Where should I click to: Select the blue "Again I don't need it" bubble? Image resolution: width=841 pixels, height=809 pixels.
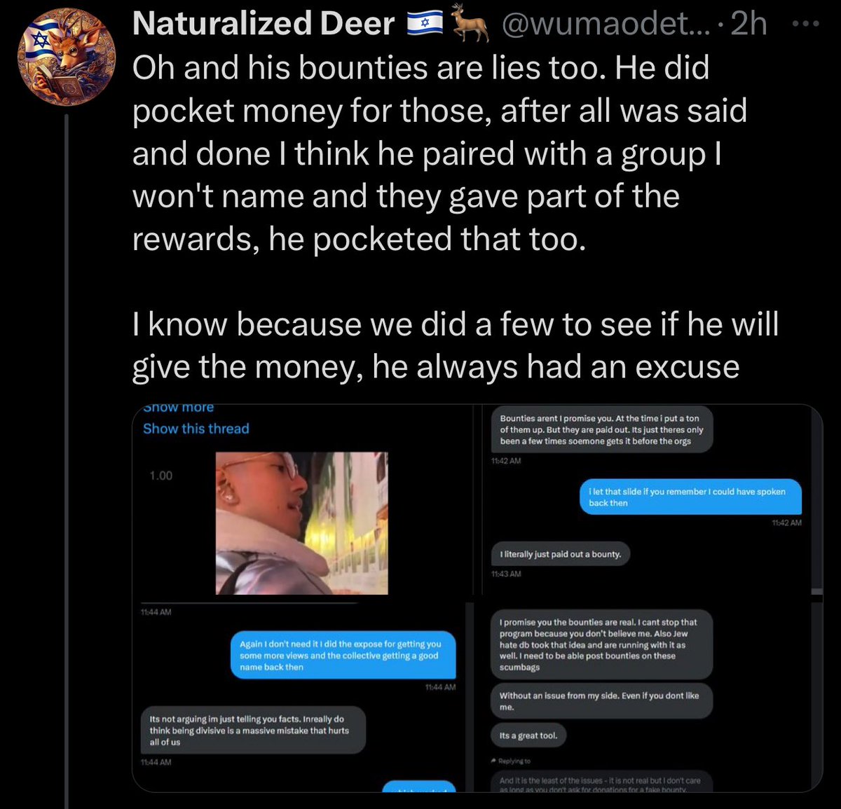click(343, 656)
